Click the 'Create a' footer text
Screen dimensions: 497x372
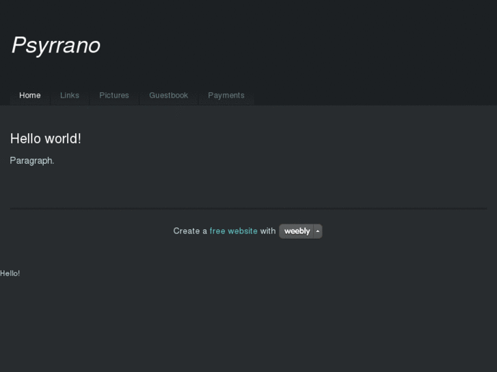[x=190, y=231]
